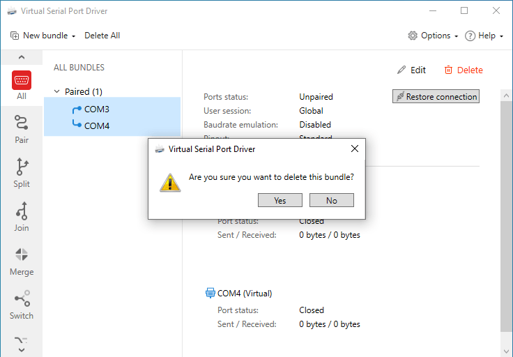Click the warning icon in the dialog

pyautogui.click(x=170, y=183)
